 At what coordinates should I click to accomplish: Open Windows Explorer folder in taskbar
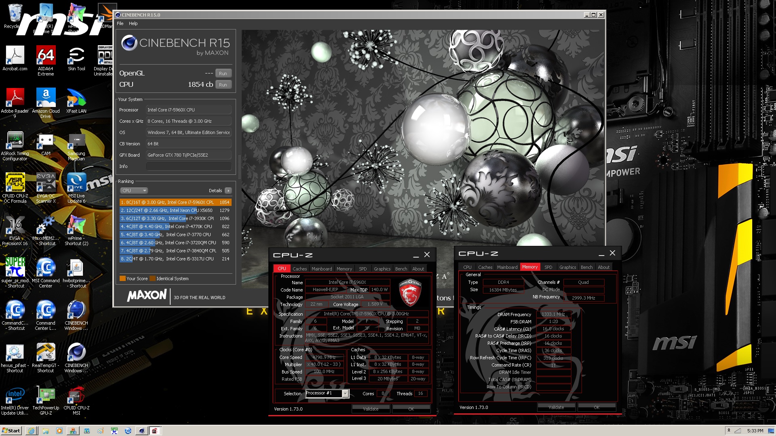[45, 431]
